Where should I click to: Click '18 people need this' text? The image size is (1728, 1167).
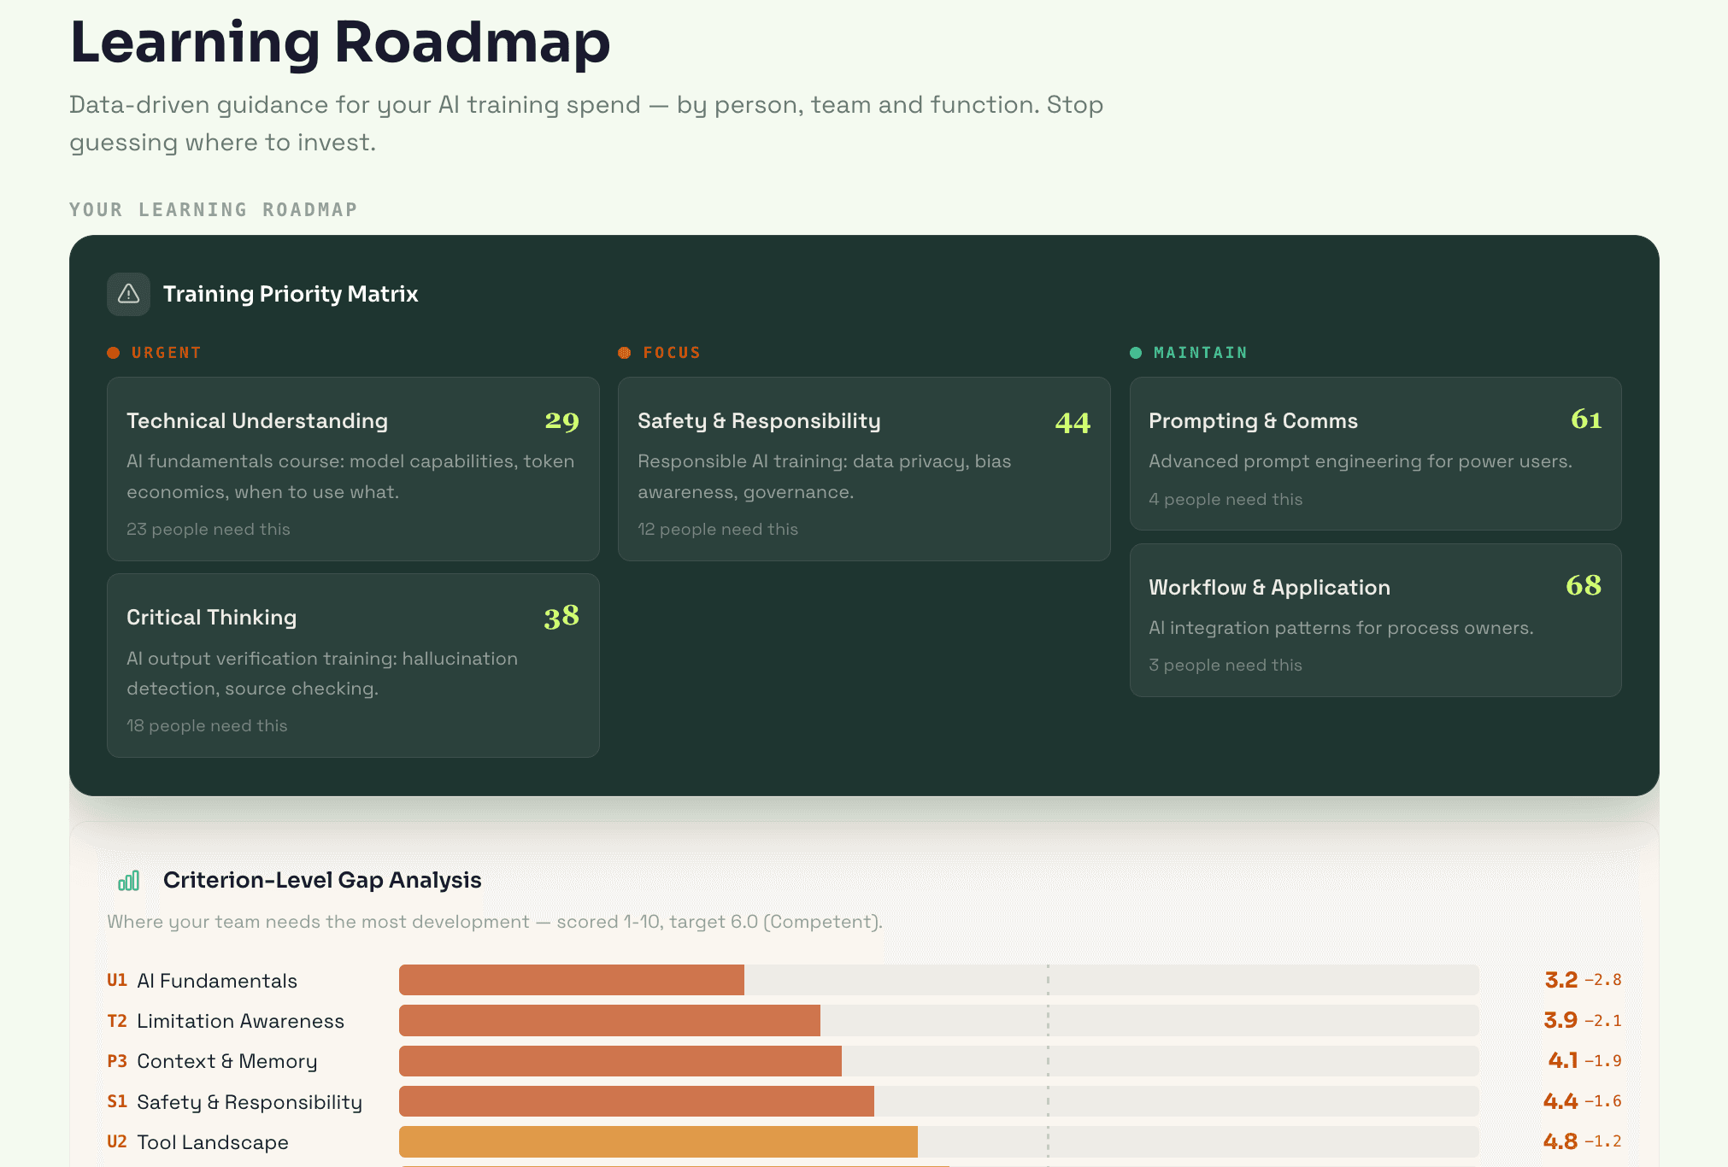coord(207,726)
